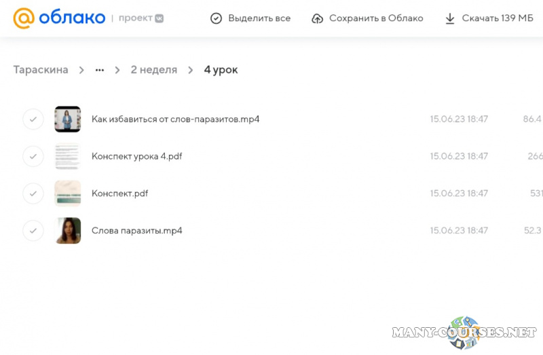The height and width of the screenshot is (355, 543).
Task: Open thumbnail of Слова паразиты.mp4
Action: (68, 231)
